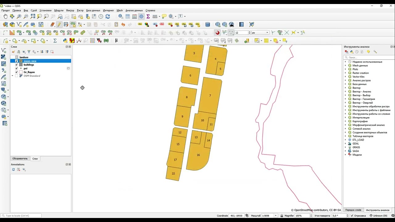This screenshot has width=395, height=222.
Task: Open the field calculator abacus icon
Action: [x=135, y=16]
